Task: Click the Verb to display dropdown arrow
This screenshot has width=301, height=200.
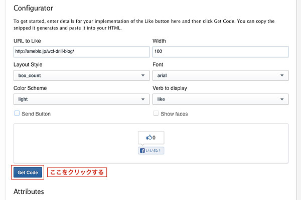Action: pyautogui.click(x=282, y=99)
